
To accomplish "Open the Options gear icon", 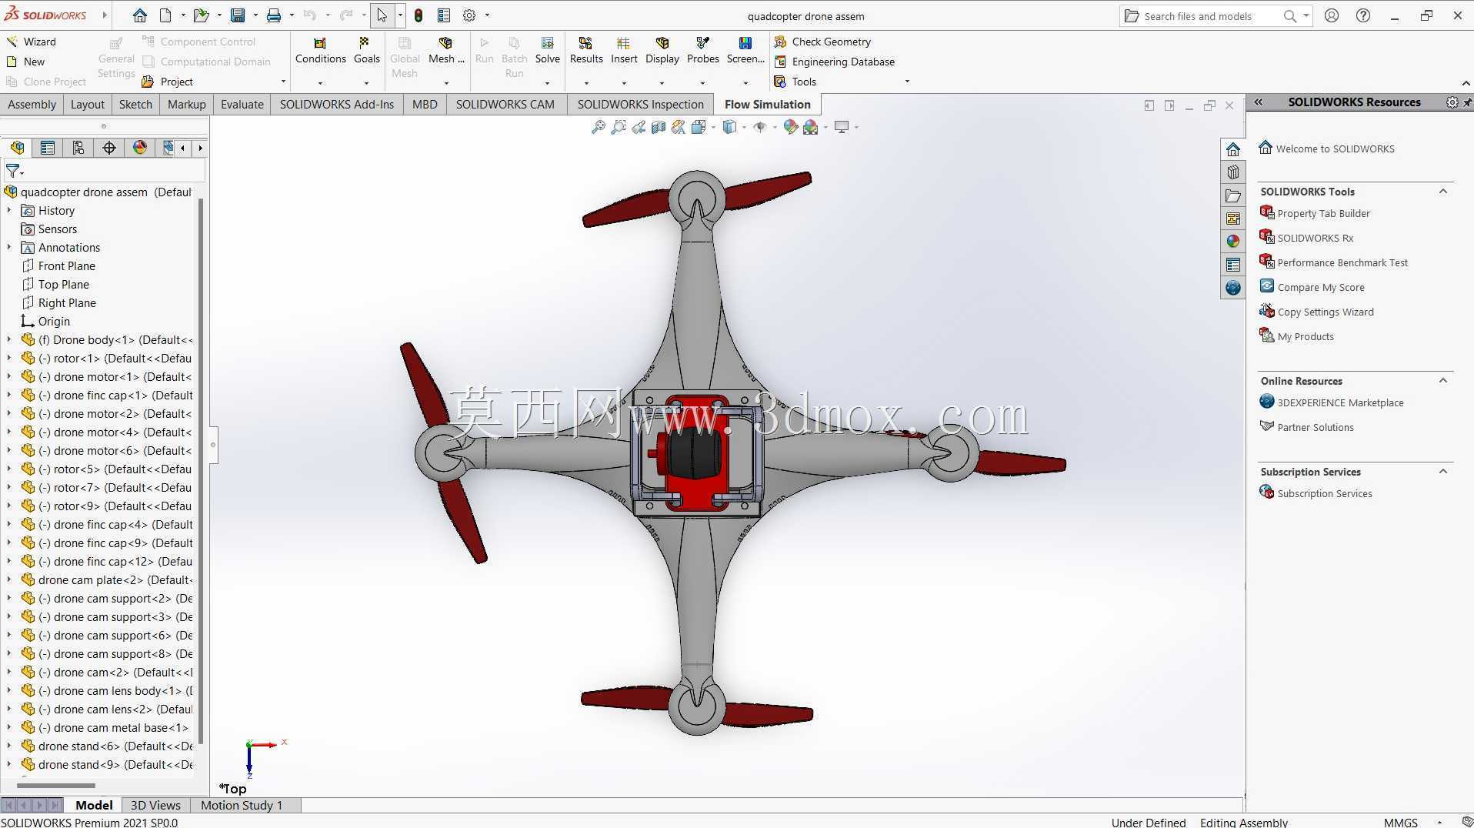I will click(469, 15).
